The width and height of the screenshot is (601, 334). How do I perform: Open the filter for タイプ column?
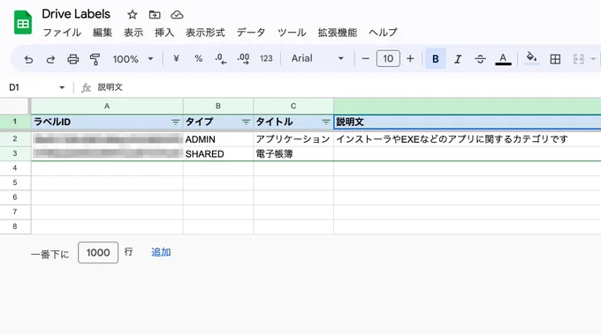tap(246, 122)
